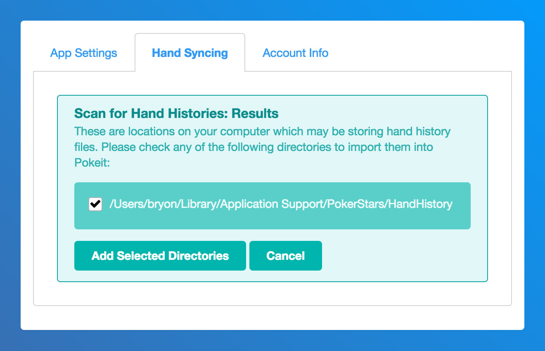Click the /Users/bryon/Library PokerStars path text
This screenshot has height=351, width=545.
coord(281,204)
